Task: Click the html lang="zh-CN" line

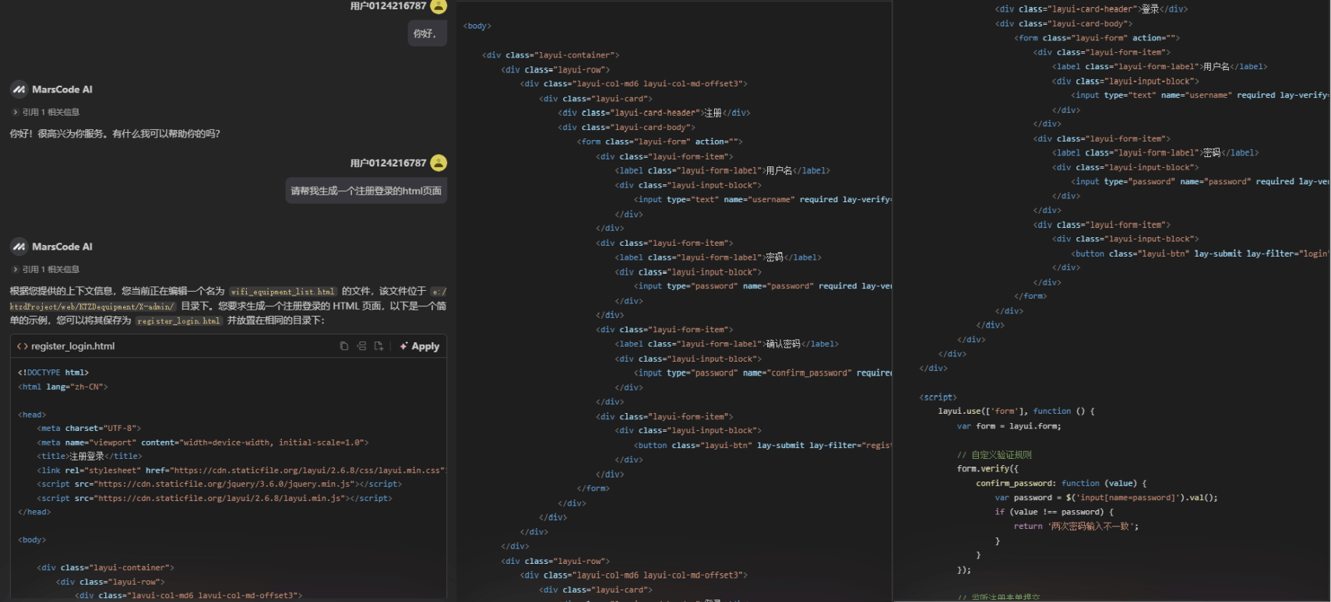Action: pos(63,387)
